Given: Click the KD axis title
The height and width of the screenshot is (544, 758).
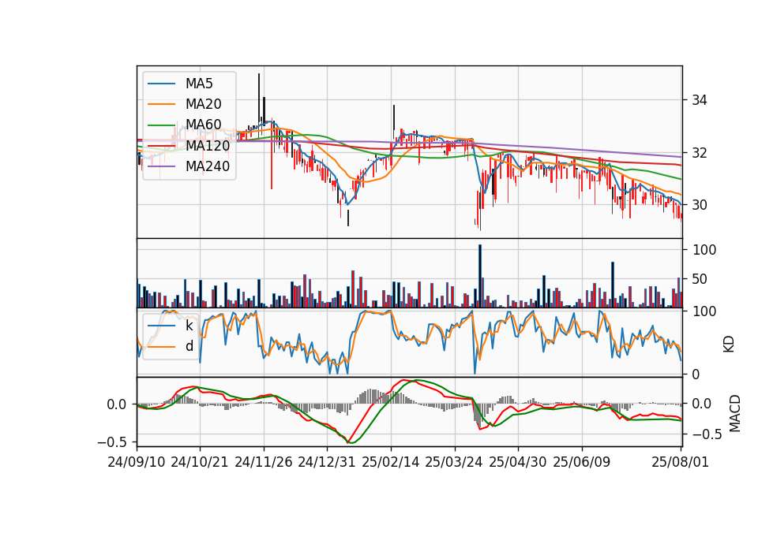Looking at the screenshot, I should [729, 345].
